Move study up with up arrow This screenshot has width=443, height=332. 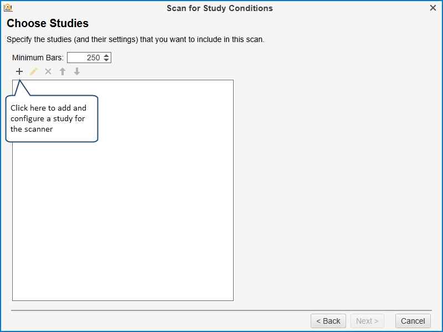[63, 71]
